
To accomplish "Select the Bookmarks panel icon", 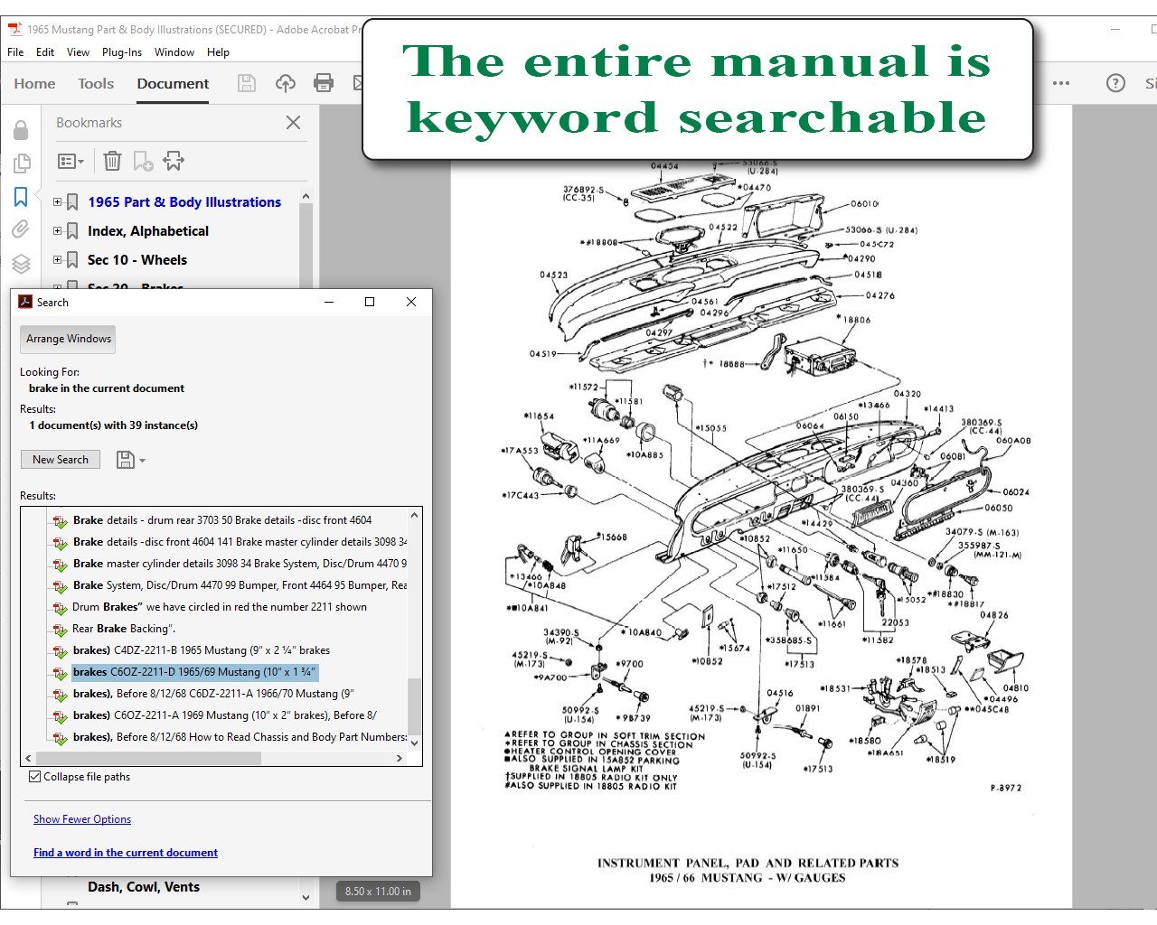I will click(22, 197).
